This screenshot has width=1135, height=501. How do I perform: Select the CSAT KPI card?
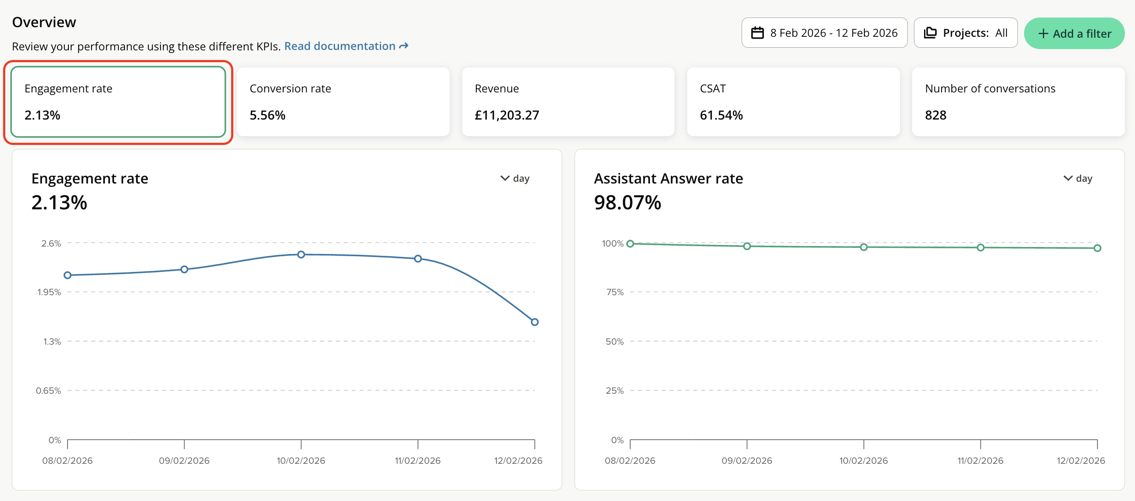792,102
